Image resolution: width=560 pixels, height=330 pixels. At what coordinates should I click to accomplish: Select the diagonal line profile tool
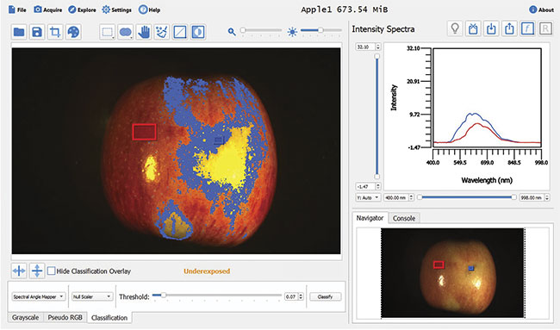pyautogui.click(x=180, y=32)
